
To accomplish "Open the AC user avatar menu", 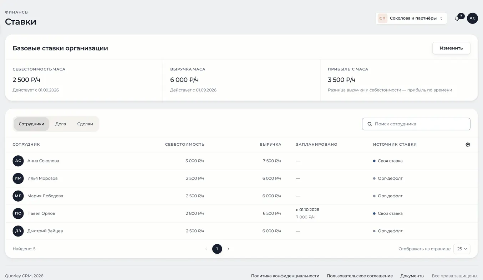I will tap(472, 18).
